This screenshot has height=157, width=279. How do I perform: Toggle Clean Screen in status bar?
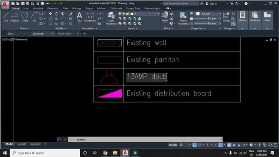[270, 145]
